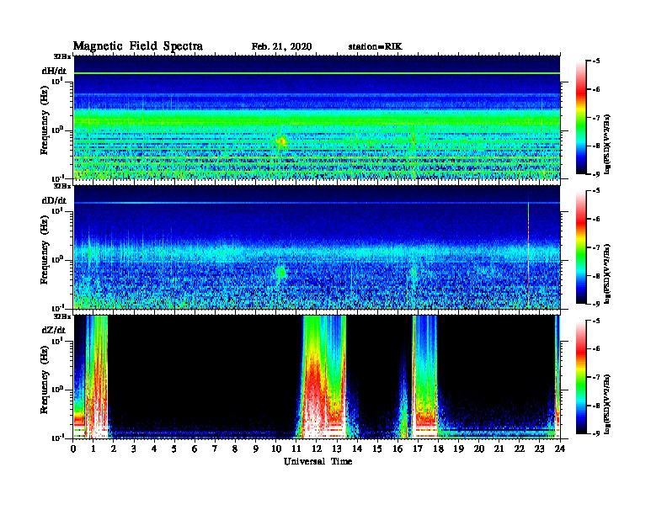Click the hour 24 tick label
The image size is (667, 515).
(x=560, y=449)
